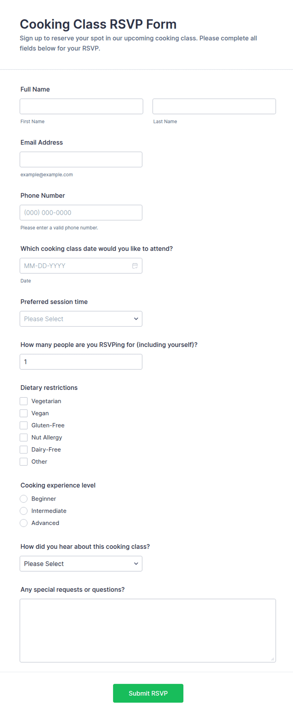
Task: Click the First Name input field
Action: click(81, 106)
